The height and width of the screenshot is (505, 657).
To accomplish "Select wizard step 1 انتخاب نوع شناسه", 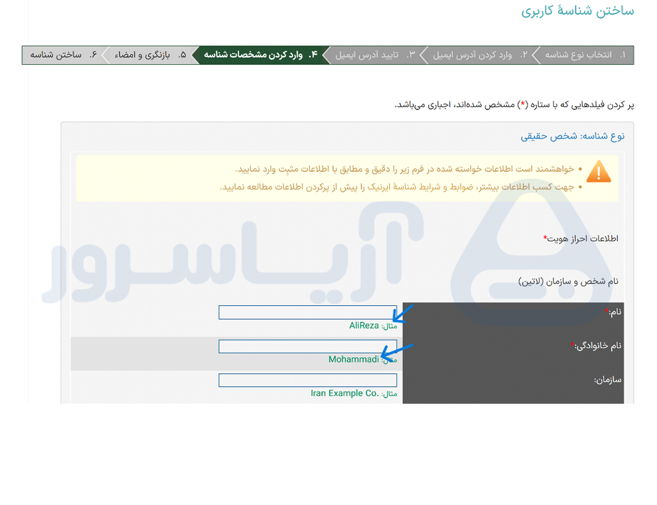I will [584, 55].
